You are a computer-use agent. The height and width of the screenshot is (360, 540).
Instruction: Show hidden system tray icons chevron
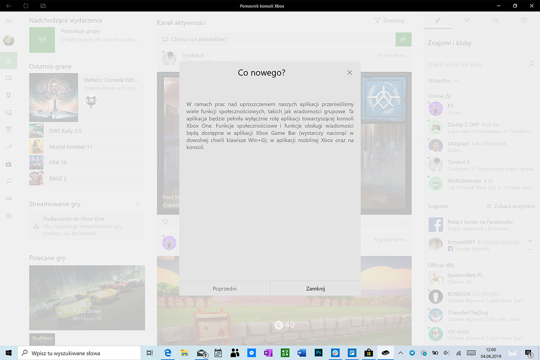[x=401, y=353]
